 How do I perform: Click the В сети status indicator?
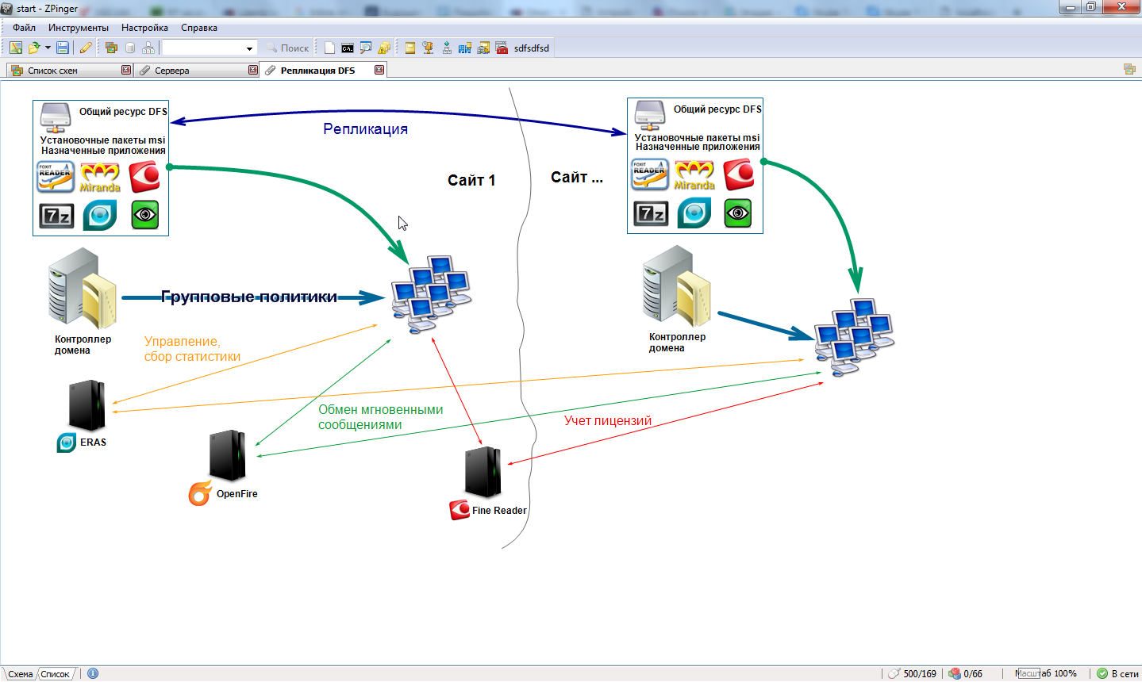tap(1117, 673)
